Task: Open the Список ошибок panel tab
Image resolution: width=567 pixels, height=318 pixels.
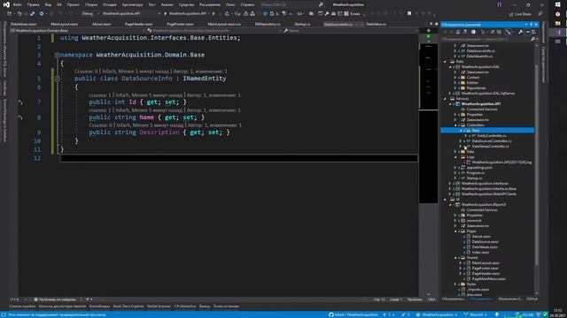Action: pyautogui.click(x=22, y=307)
